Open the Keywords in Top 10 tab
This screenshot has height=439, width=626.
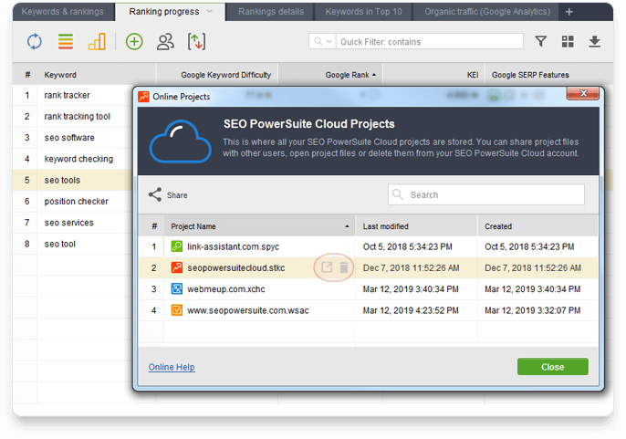pyautogui.click(x=364, y=12)
